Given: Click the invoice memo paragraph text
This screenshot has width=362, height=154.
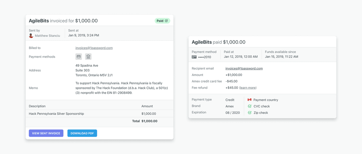Looking at the screenshot, I should (x=122, y=88).
